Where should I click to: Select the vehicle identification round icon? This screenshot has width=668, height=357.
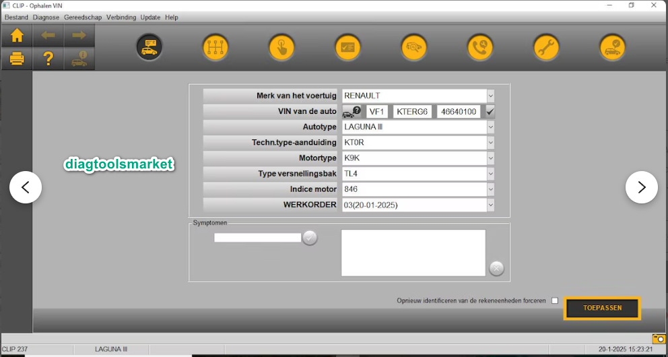[149, 47]
